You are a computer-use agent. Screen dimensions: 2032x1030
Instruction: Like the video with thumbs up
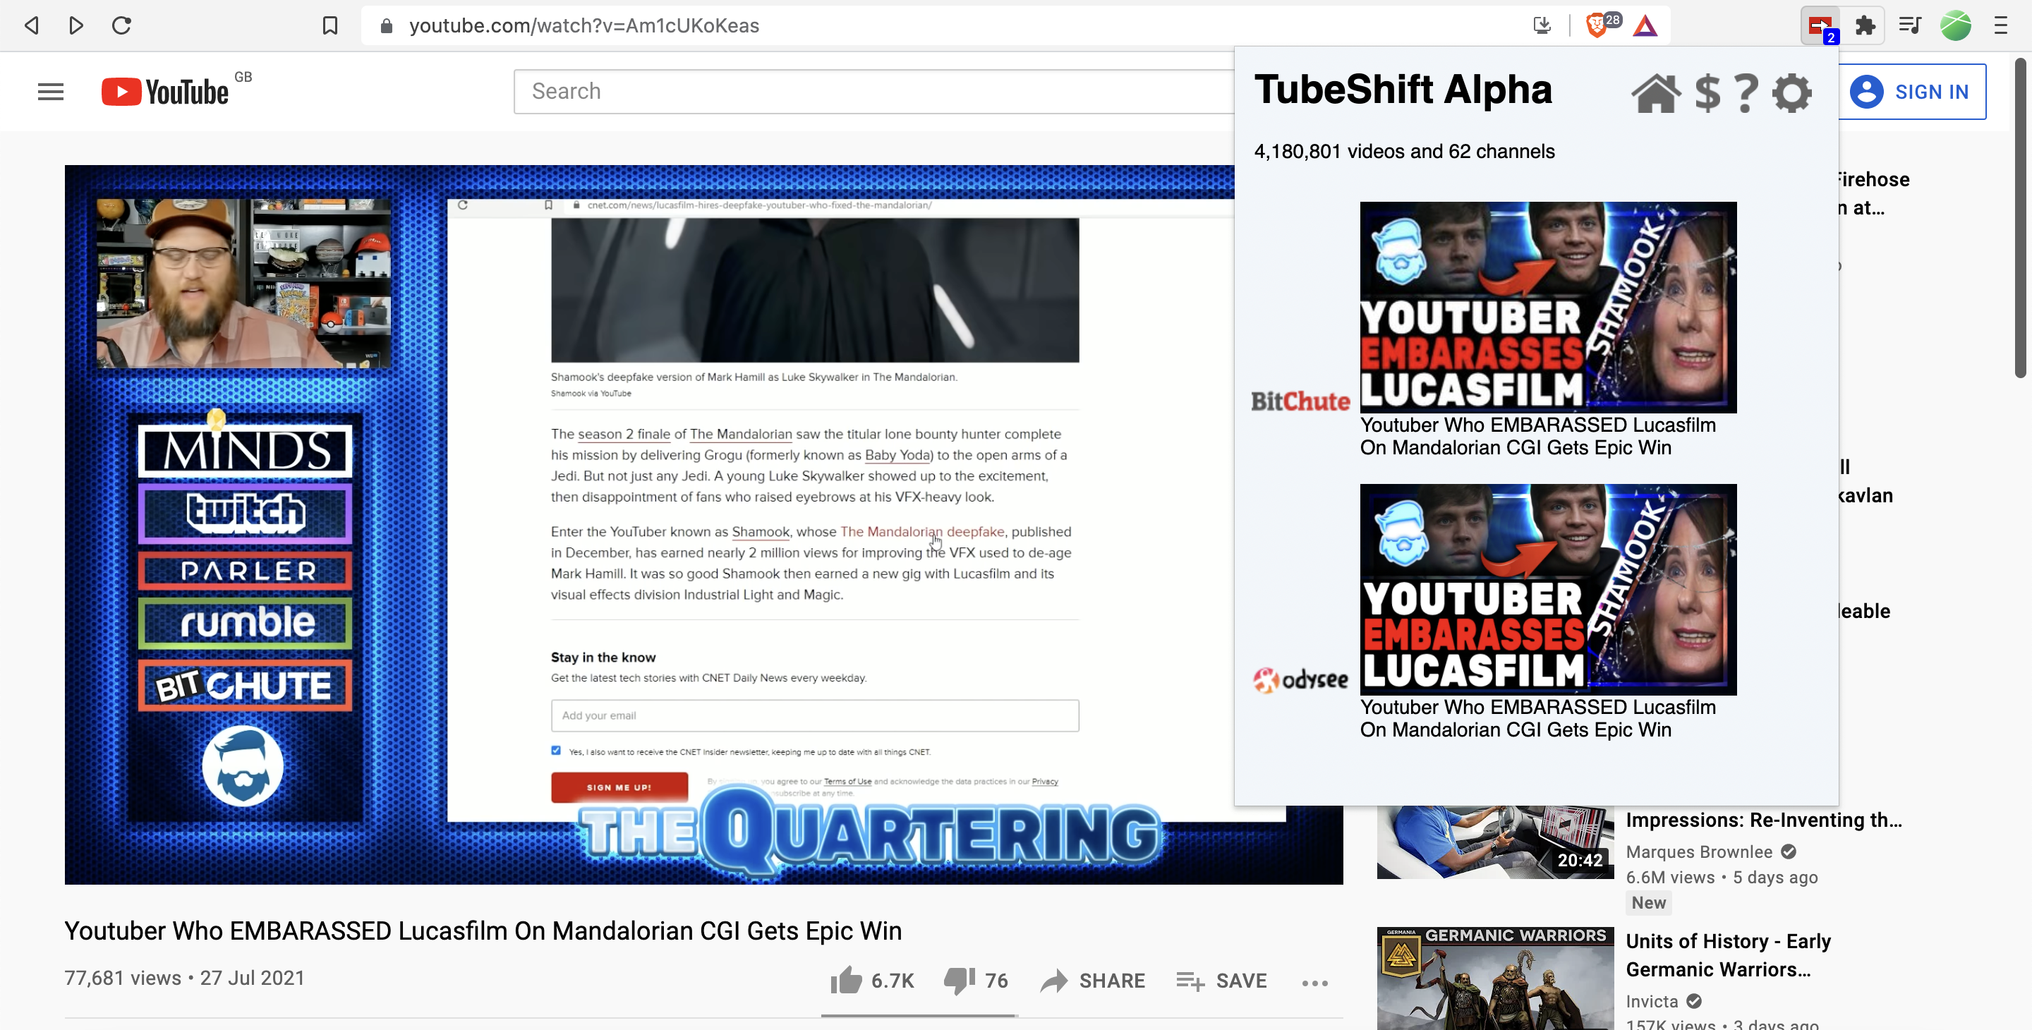click(x=847, y=981)
